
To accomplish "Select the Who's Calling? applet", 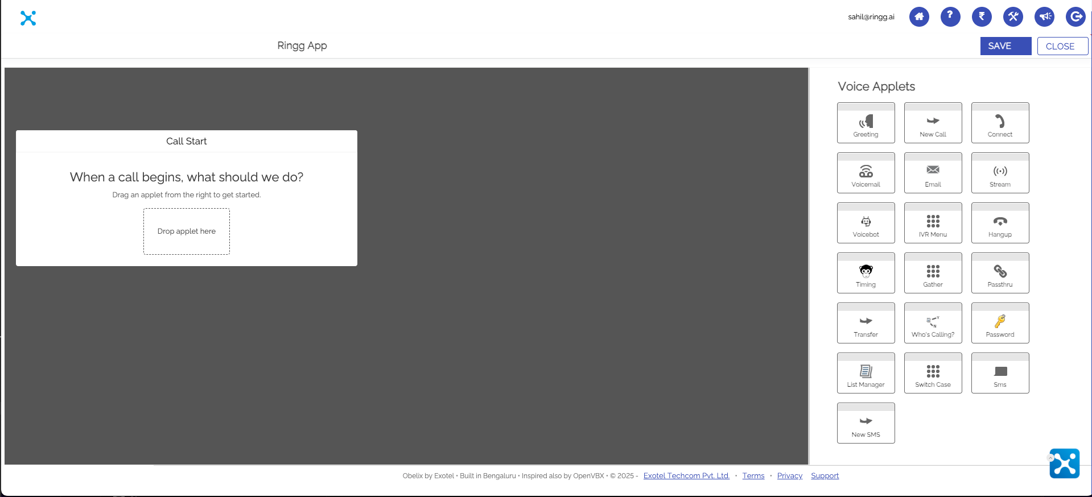I will (933, 323).
